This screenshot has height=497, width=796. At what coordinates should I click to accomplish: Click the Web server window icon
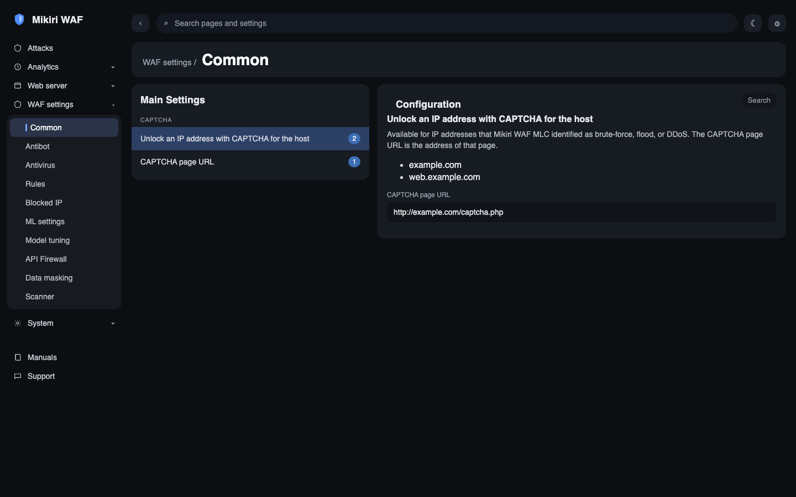tap(18, 86)
